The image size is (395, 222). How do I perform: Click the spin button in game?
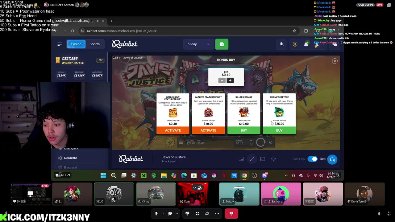[261, 142]
